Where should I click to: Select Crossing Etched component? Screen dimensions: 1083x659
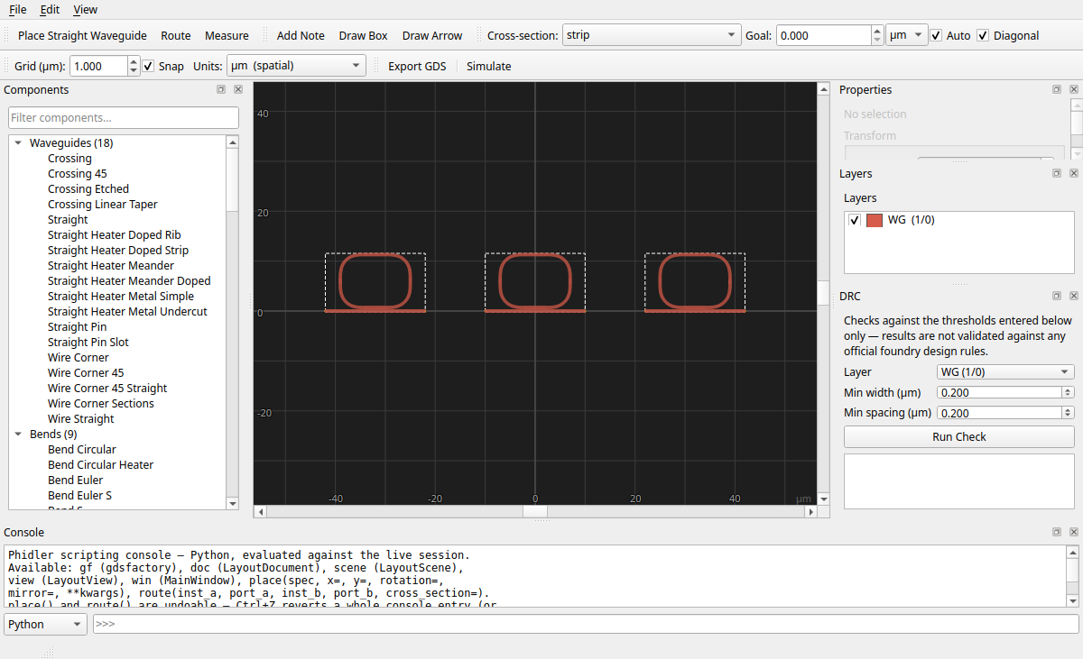pos(88,189)
